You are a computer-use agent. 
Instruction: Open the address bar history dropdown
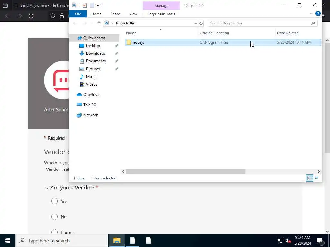point(195,23)
